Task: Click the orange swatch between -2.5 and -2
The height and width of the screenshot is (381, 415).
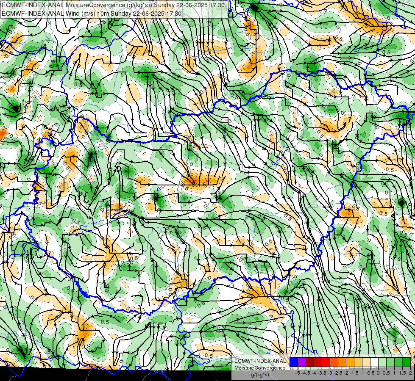Action: [x=342, y=362]
